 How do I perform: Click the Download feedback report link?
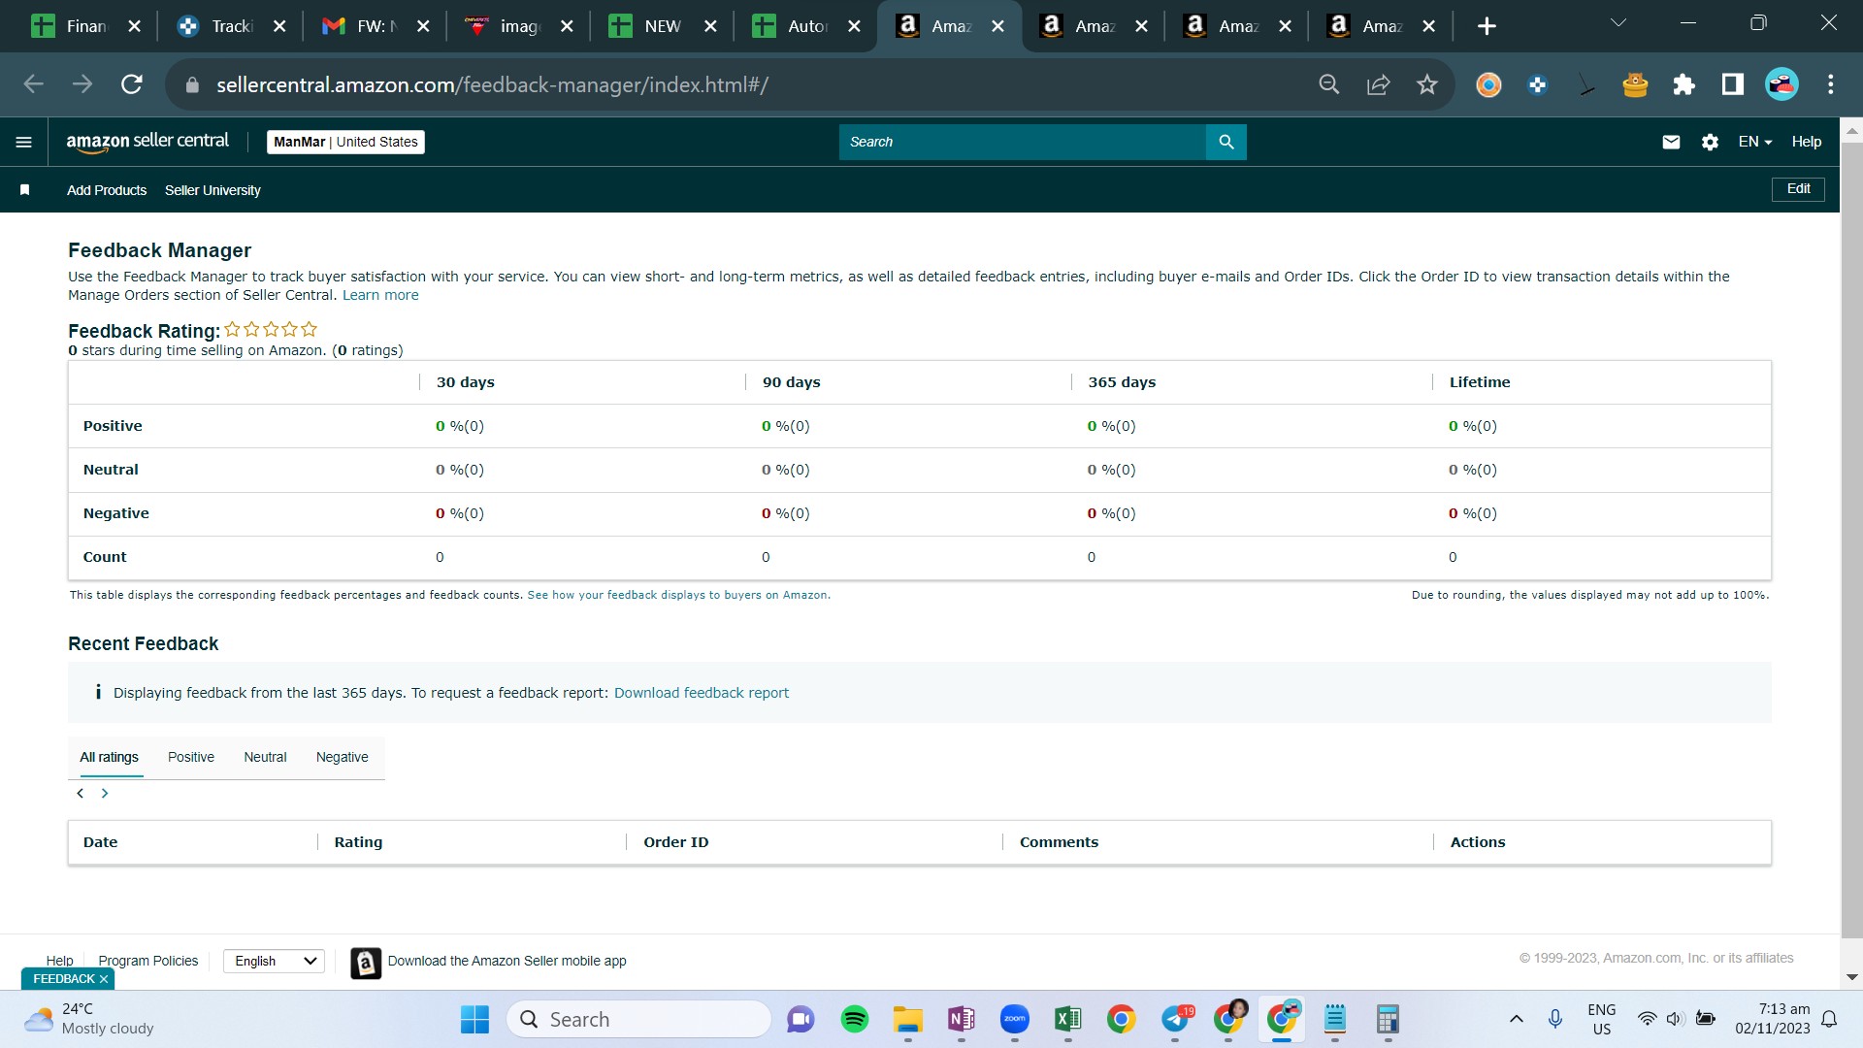pyautogui.click(x=702, y=693)
